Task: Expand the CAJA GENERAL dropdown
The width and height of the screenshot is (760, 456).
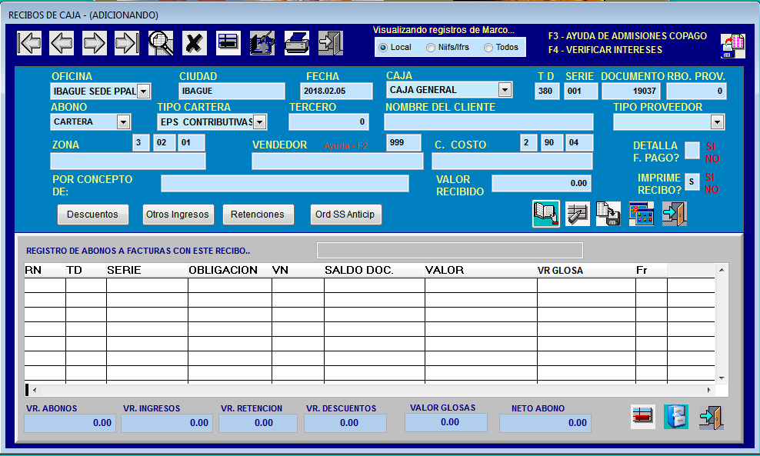Action: coord(505,90)
